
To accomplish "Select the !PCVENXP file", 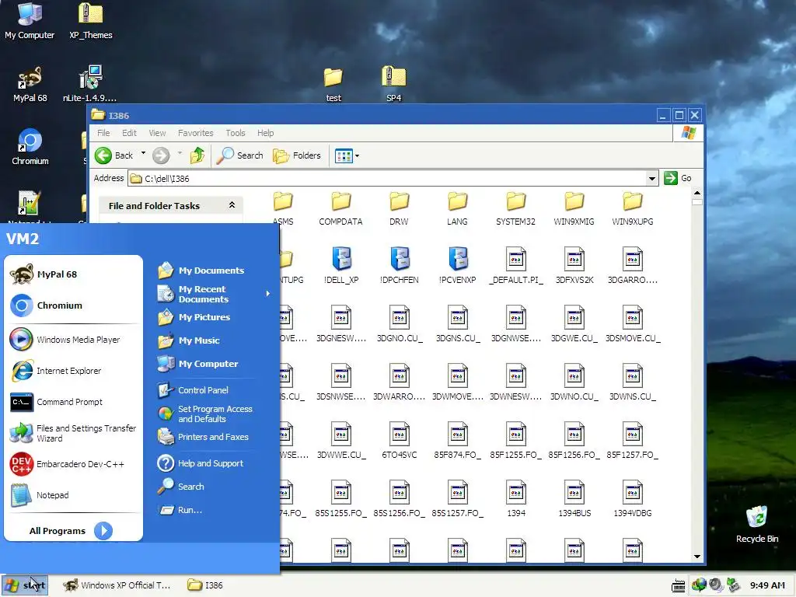I will [x=457, y=266].
